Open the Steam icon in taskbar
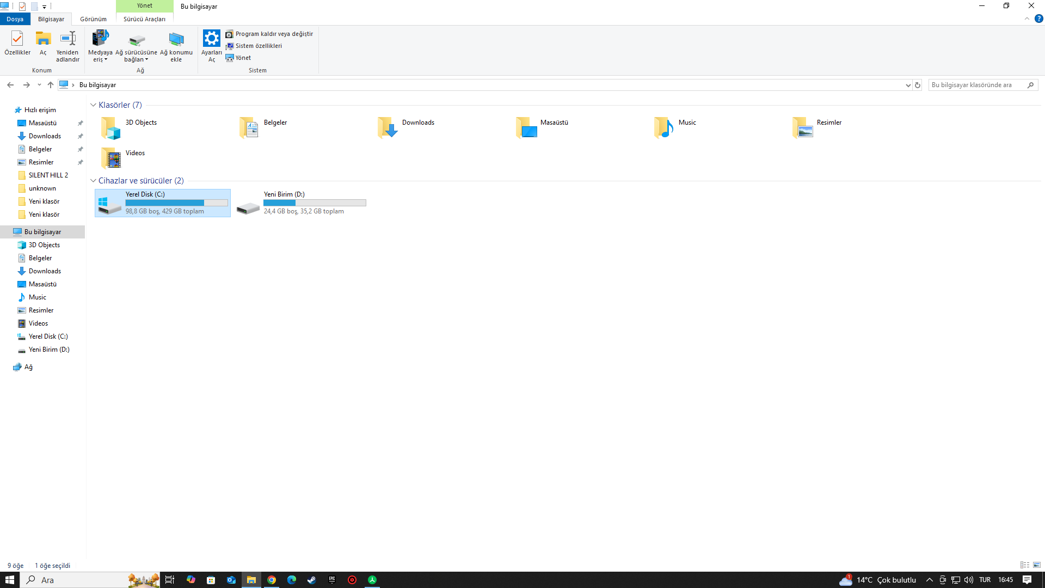Screen dimensions: 1045x588 (x=311, y=580)
